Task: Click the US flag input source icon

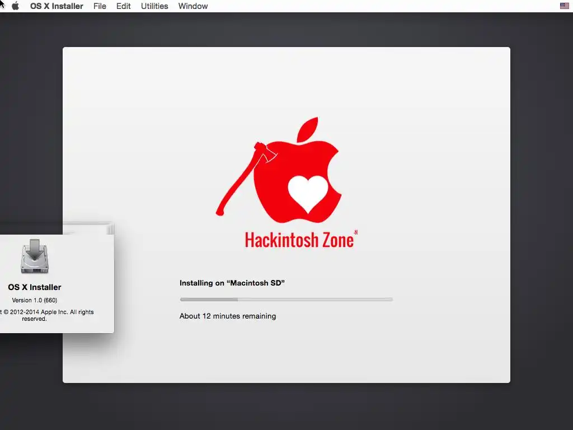Action: point(564,6)
